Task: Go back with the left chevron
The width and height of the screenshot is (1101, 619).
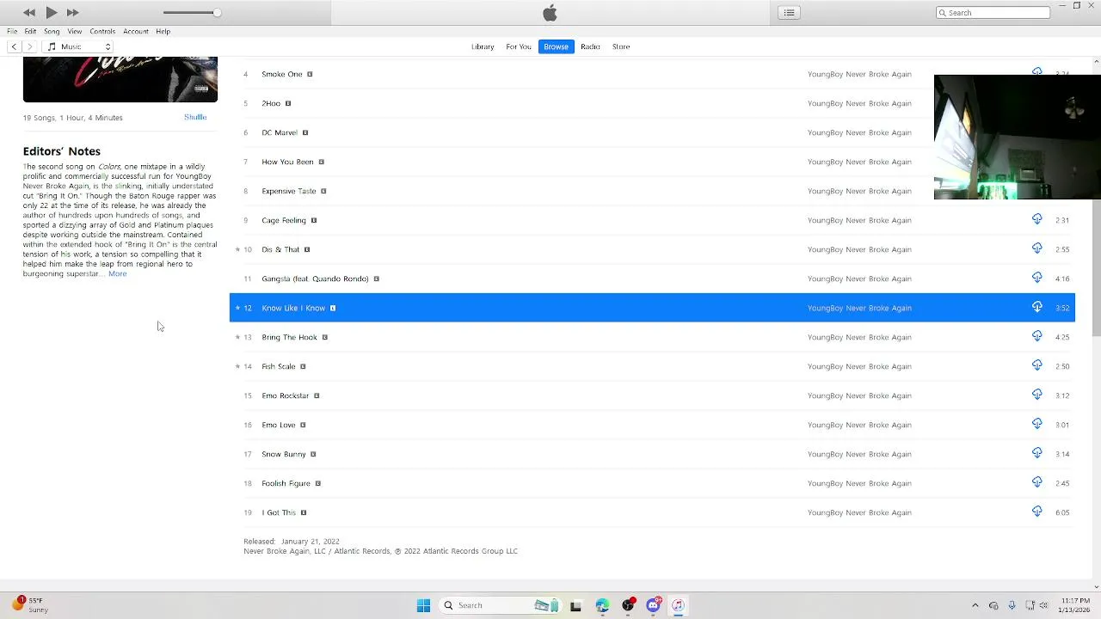Action: pos(14,46)
